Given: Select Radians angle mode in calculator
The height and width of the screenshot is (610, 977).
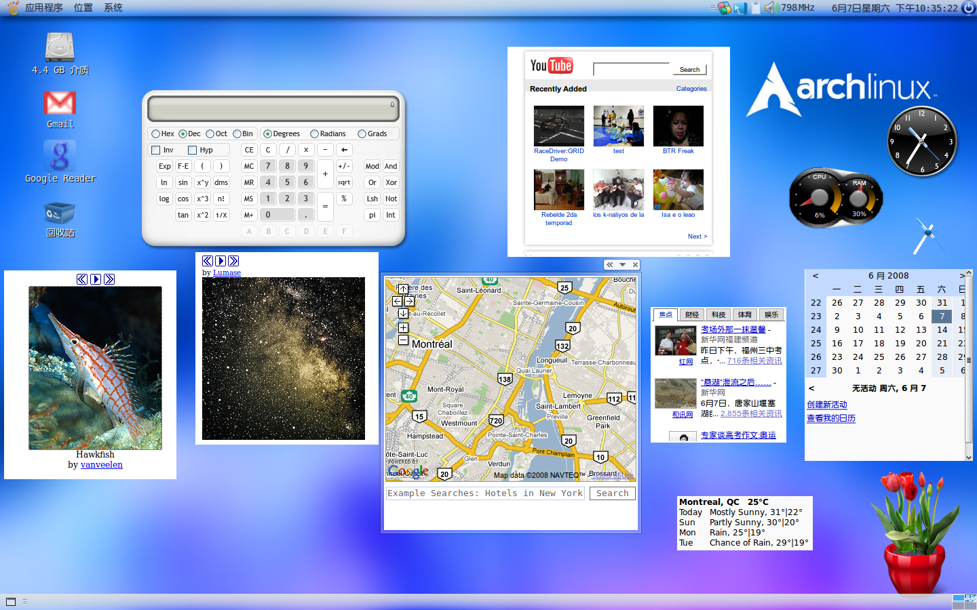Looking at the screenshot, I should point(328,134).
